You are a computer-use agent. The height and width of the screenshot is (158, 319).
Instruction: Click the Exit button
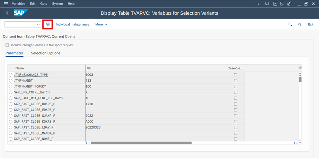click(x=310, y=24)
